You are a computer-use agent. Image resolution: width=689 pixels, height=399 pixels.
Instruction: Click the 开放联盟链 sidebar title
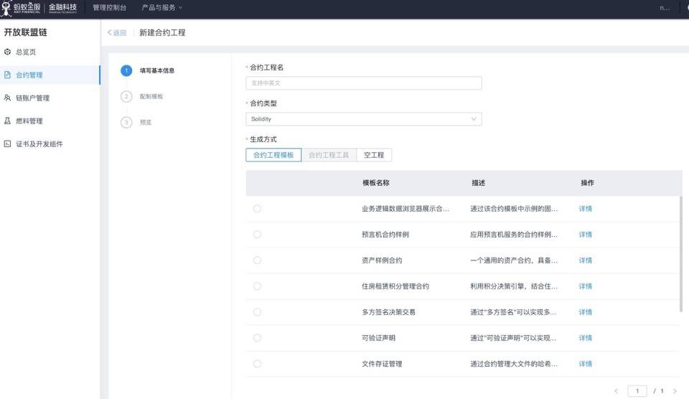[x=26, y=32]
